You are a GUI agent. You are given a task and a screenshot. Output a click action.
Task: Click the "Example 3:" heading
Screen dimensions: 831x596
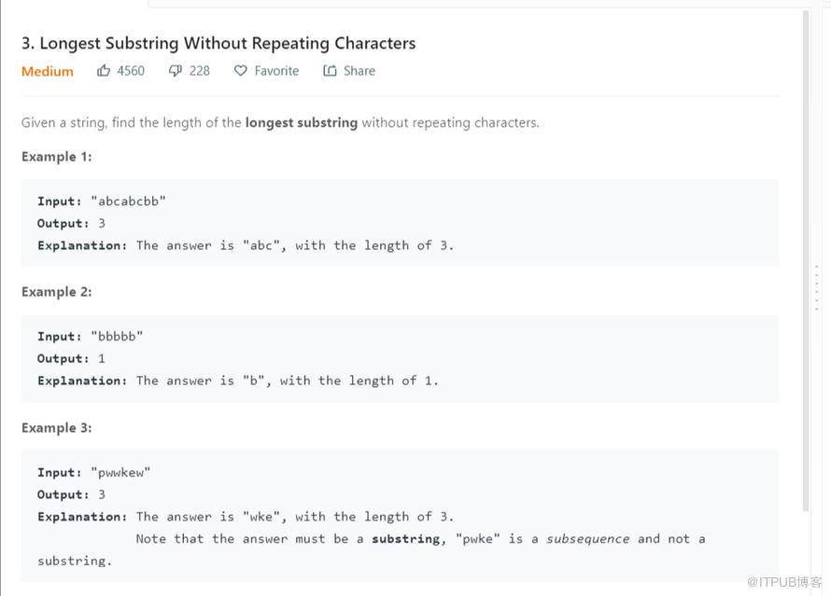pos(57,428)
